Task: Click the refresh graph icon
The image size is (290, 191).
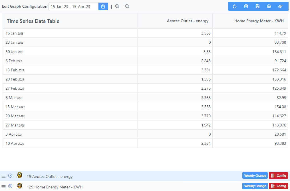Action: 235,6
